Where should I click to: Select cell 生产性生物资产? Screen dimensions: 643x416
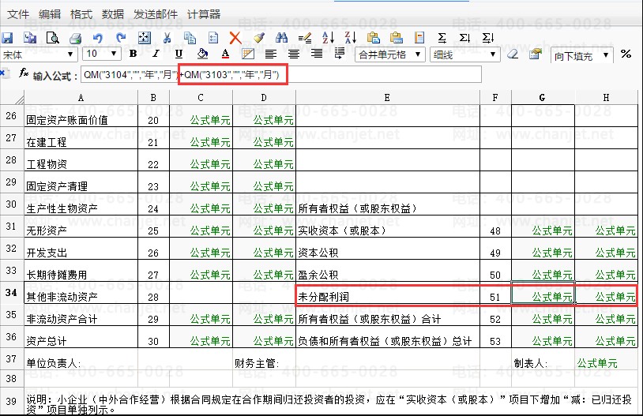(x=81, y=204)
